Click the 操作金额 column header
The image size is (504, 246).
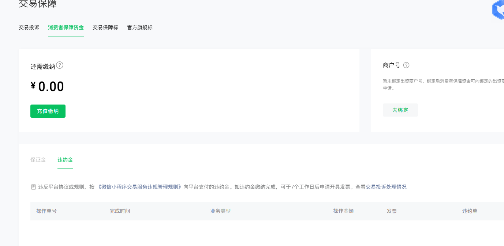[x=343, y=211]
